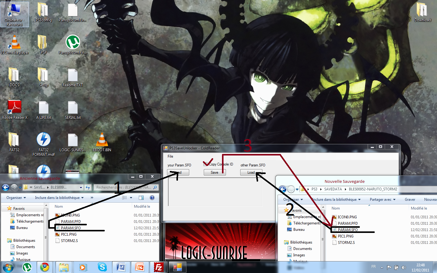Open the EBOOT.BIN file on desktop
This screenshot has width=437, height=273.
(x=102, y=142)
